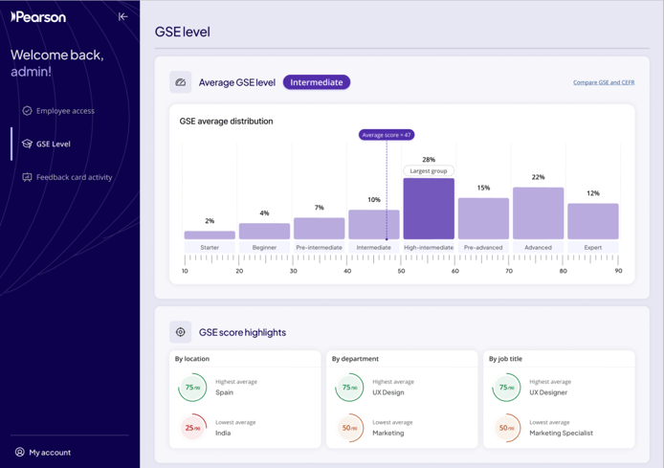
Task: Select the High-intermediate 28% bar
Action: click(x=429, y=209)
